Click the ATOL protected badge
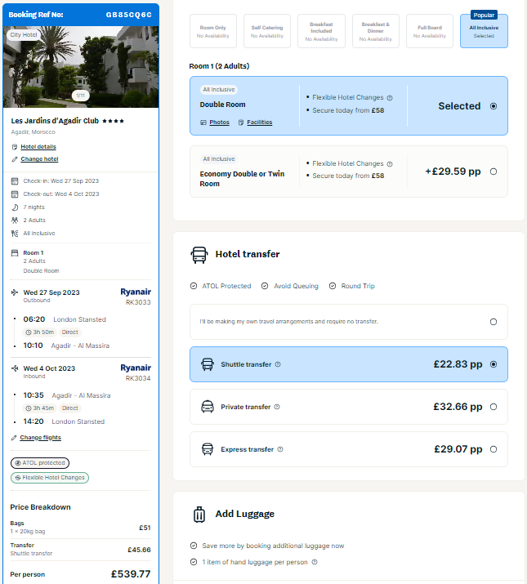This screenshot has width=527, height=584. click(x=40, y=463)
